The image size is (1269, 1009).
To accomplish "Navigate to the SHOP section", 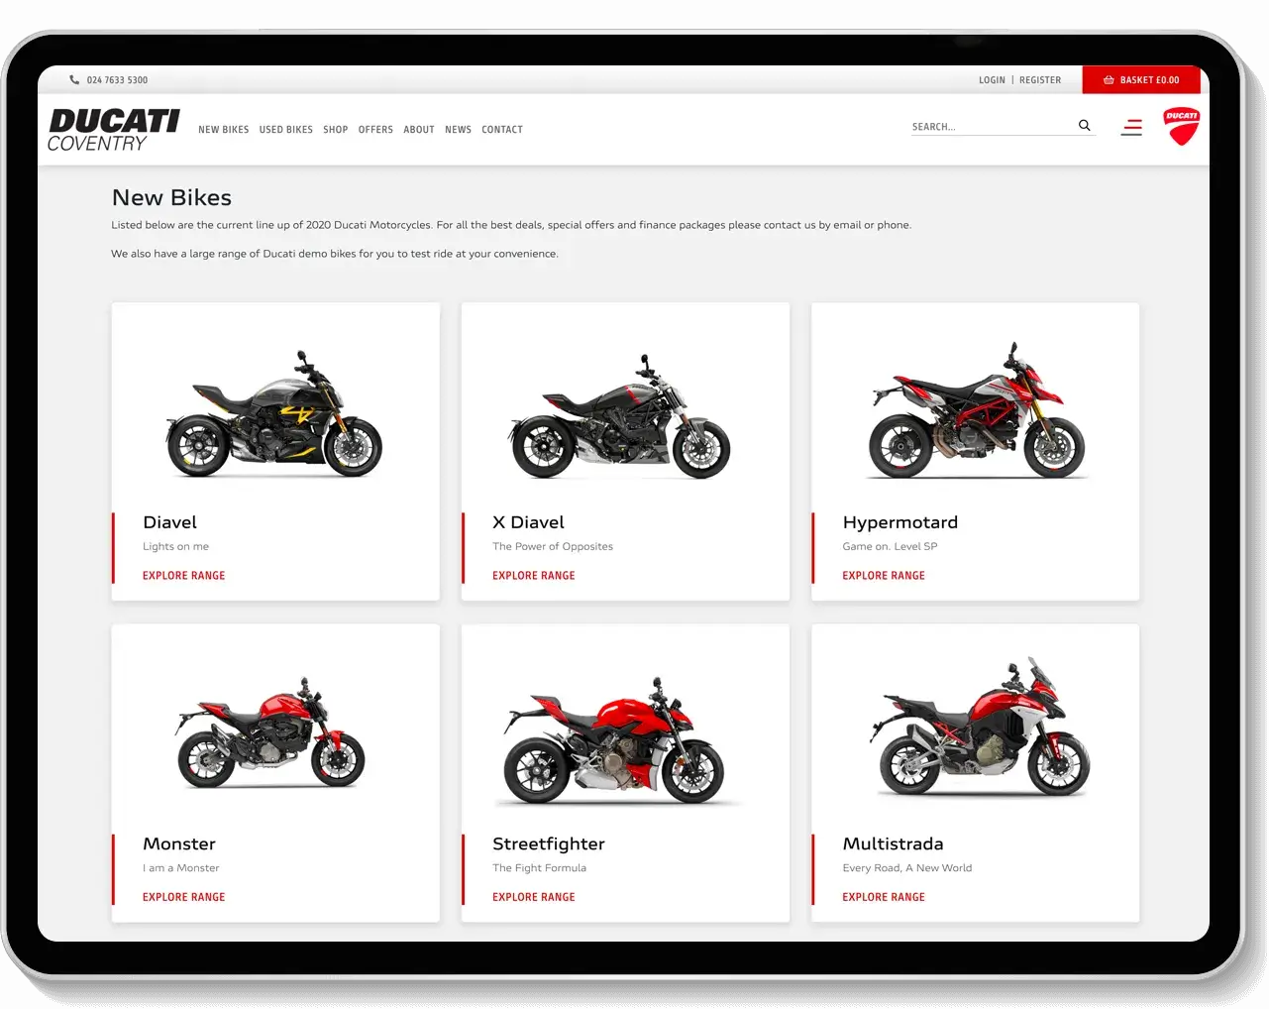I will pyautogui.click(x=335, y=129).
